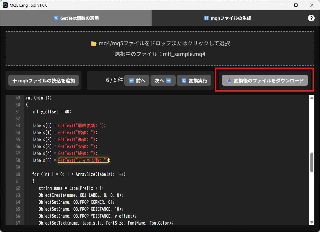
Task: Click the code view vertical scrollbar thumb
Action: point(312,162)
